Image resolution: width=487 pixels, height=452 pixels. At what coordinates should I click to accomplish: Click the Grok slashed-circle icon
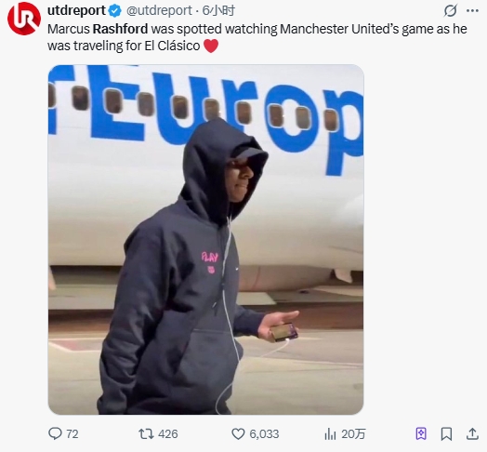(450, 10)
